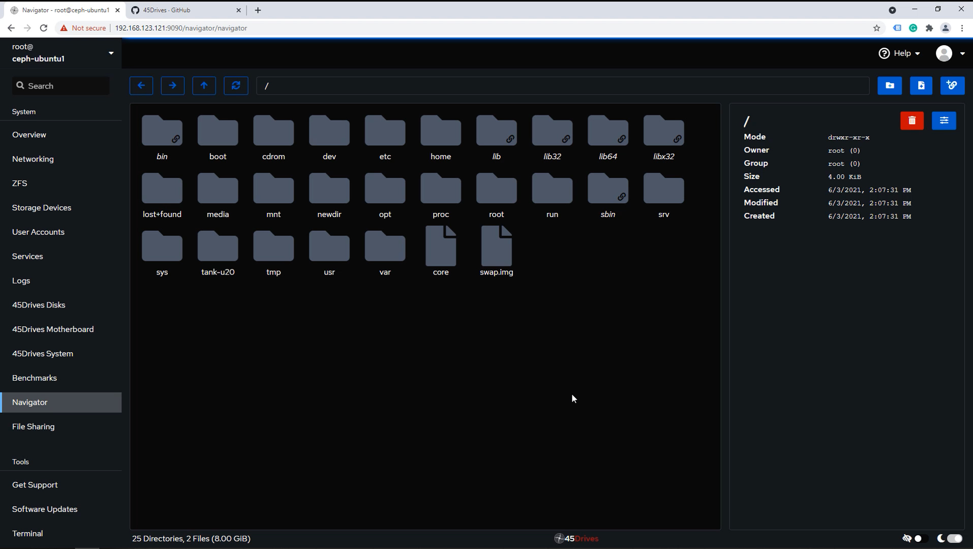Open the newdir folder
973x549 pixels.
coord(329,196)
